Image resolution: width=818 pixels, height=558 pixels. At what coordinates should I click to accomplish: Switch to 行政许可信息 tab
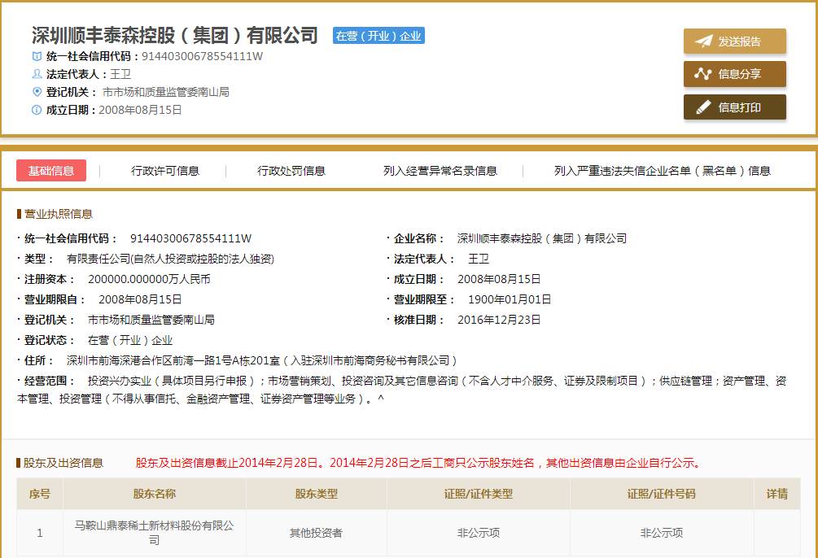pos(165,171)
